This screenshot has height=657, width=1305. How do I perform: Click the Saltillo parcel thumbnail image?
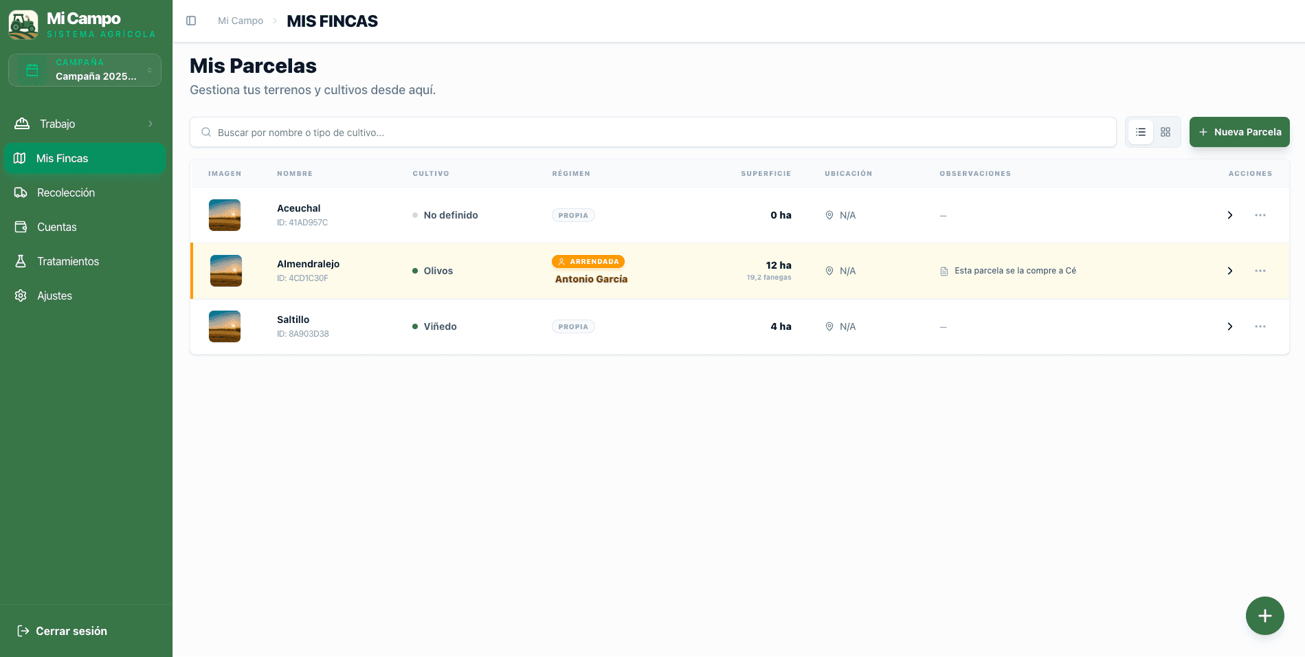[225, 326]
